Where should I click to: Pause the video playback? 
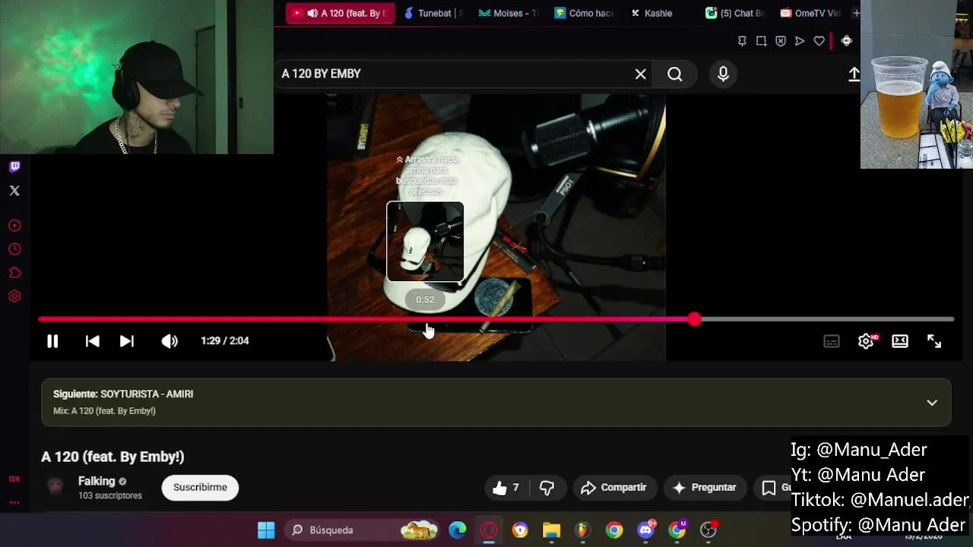[52, 341]
